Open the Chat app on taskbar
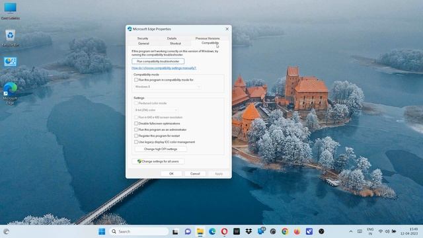The height and width of the screenshot is (238, 423). coord(188,231)
